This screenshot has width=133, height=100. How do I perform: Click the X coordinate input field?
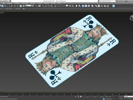pos(86,97)
